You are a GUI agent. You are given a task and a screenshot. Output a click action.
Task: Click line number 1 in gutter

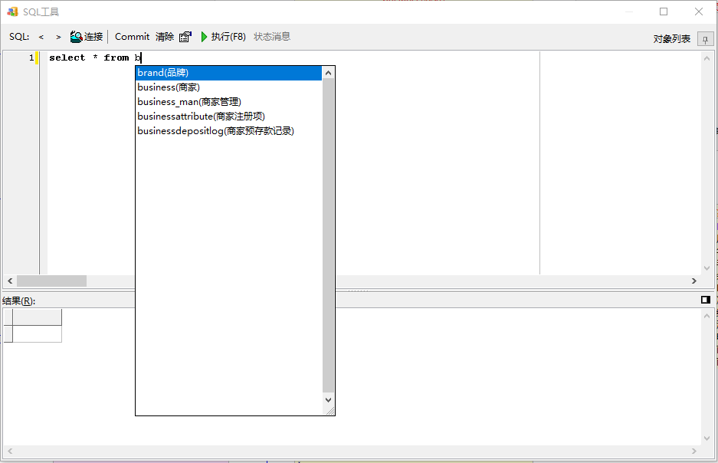tap(31, 57)
